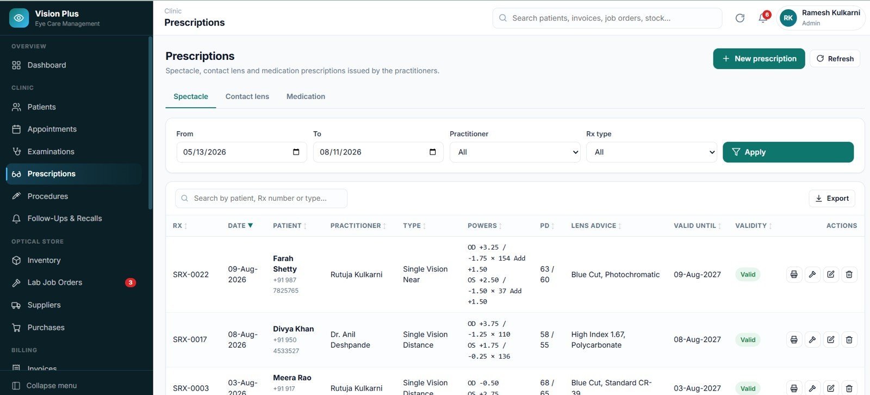Focus the global search box
The image size is (870, 395).
[x=607, y=18]
